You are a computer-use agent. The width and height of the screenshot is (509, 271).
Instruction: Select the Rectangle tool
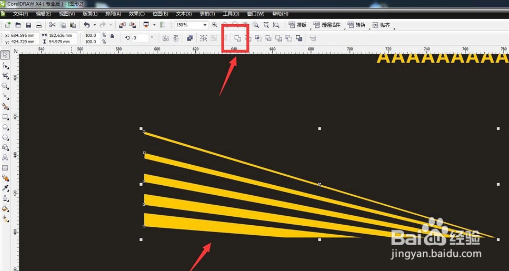(x=5, y=117)
